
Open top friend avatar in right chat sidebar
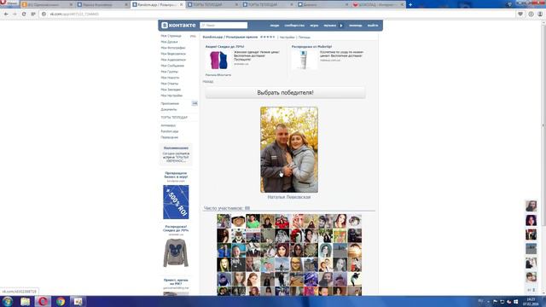point(531,206)
